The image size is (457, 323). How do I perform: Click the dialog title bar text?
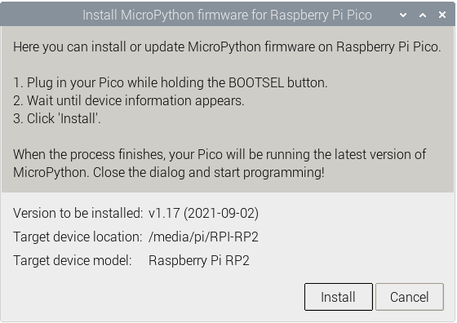click(x=227, y=15)
